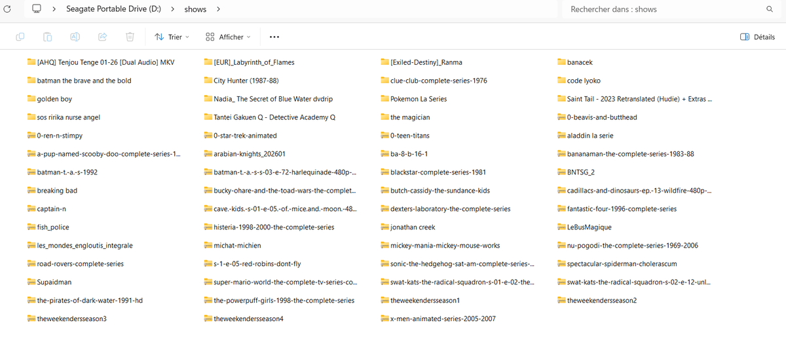786x346 pixels.
Task: Click the folder icon of City Hunter (1987-88)
Action: click(x=208, y=81)
